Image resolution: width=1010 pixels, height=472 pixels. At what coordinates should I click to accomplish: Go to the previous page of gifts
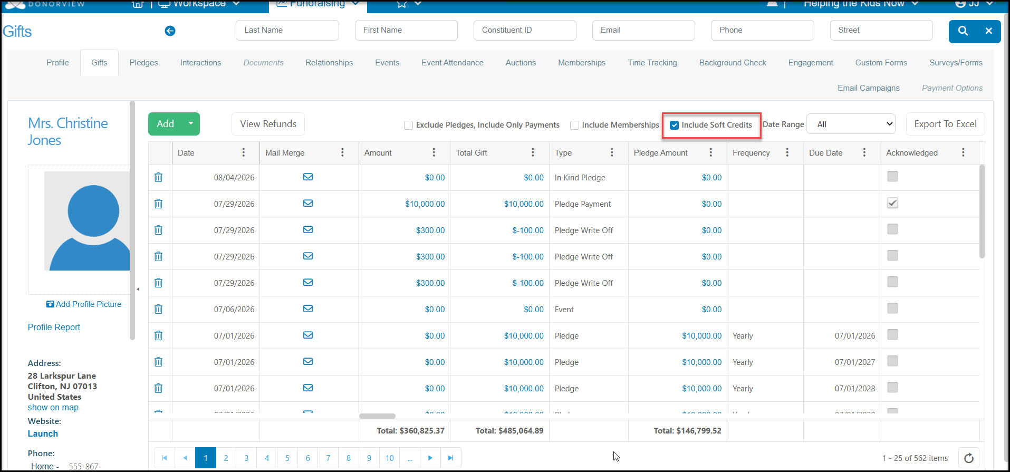(185, 458)
